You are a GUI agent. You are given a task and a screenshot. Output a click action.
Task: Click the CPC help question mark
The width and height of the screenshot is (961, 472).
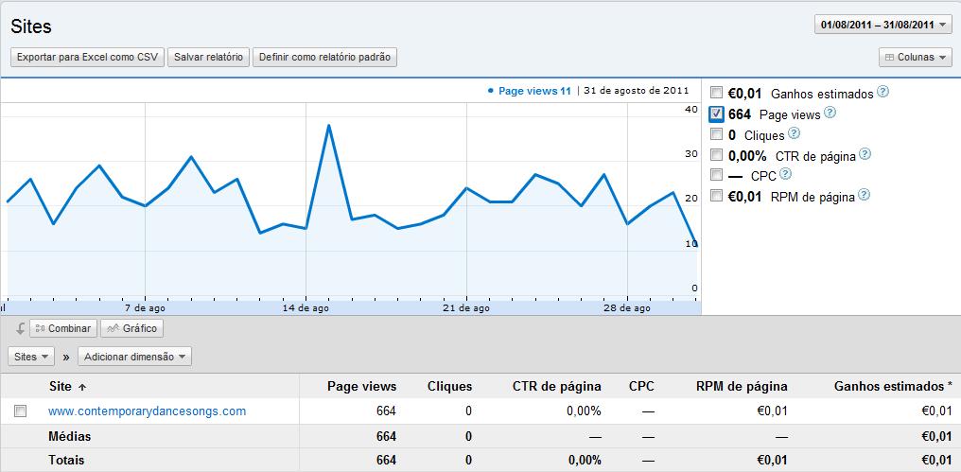click(785, 175)
